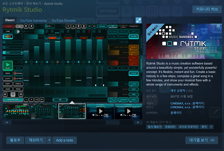Image resolution: width=224 pixels, height=151 pixels.
Task: Click the Rytmik Studio header capsule image
Action: 184,41
